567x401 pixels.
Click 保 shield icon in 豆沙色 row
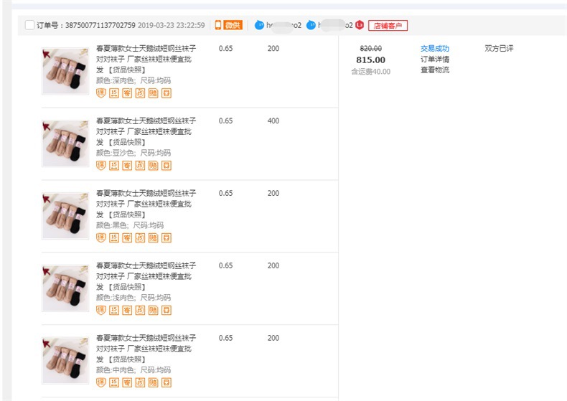pyautogui.click(x=101, y=166)
